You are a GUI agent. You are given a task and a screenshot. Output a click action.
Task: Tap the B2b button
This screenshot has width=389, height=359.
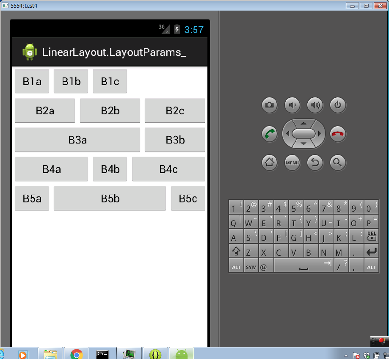point(110,110)
